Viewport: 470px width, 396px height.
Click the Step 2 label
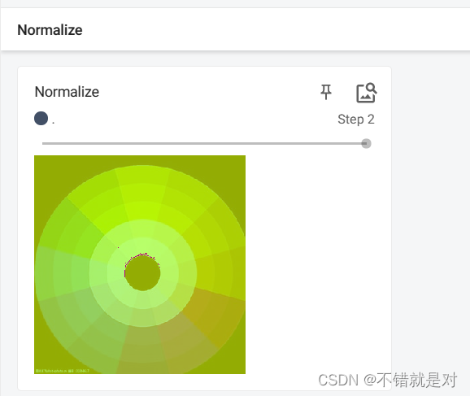[356, 120]
